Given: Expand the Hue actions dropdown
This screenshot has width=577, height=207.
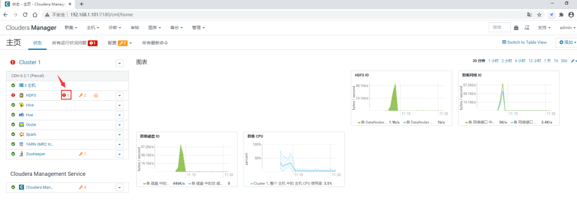Looking at the screenshot, I should click(120, 115).
